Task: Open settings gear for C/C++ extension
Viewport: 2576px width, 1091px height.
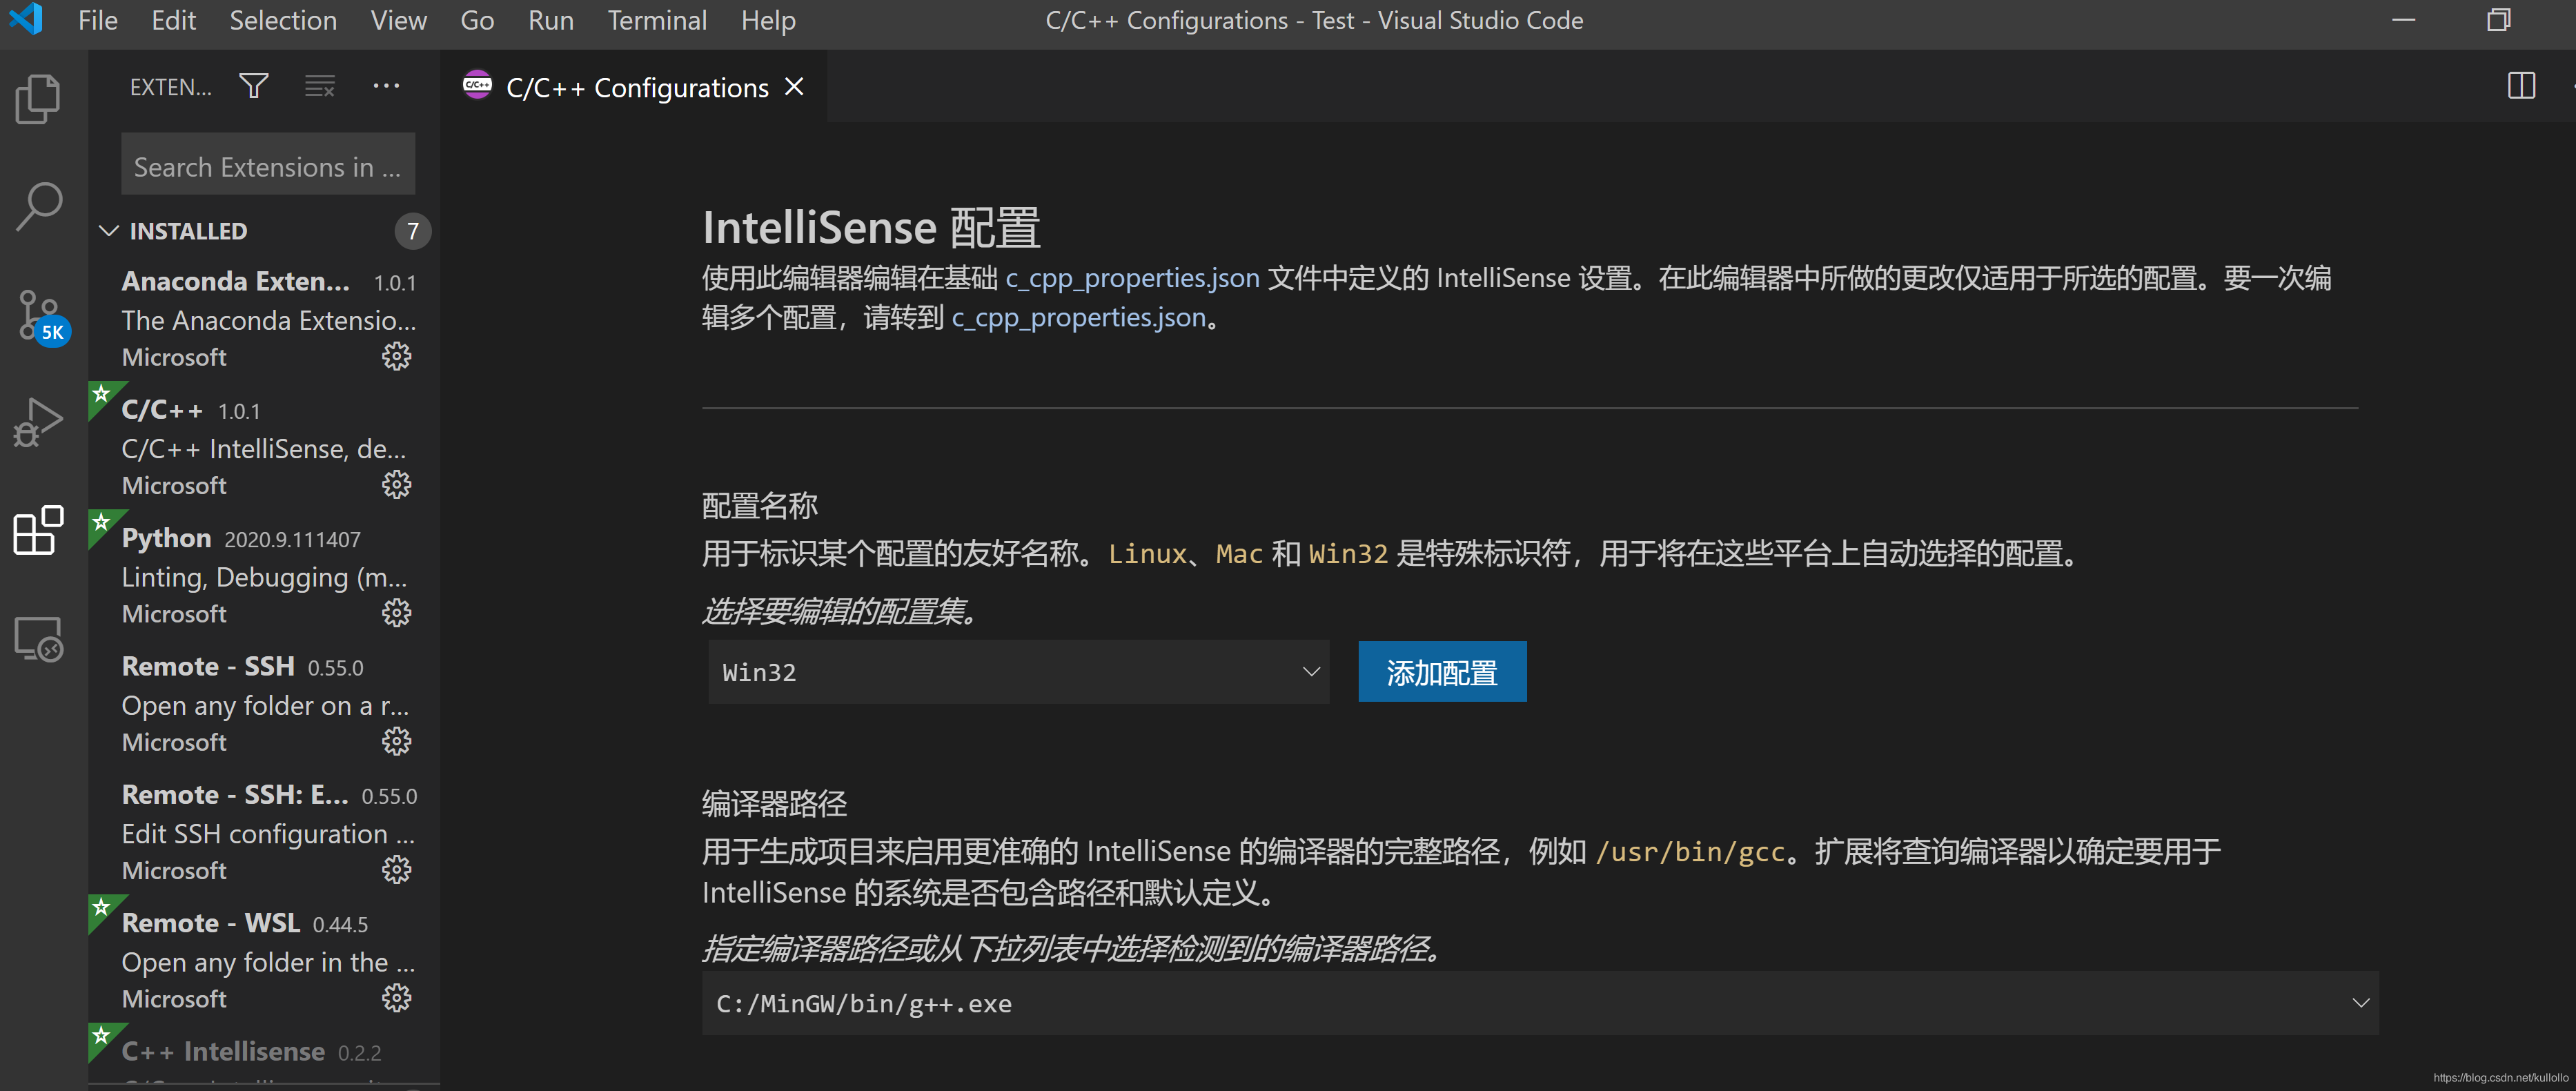Action: pos(397,485)
